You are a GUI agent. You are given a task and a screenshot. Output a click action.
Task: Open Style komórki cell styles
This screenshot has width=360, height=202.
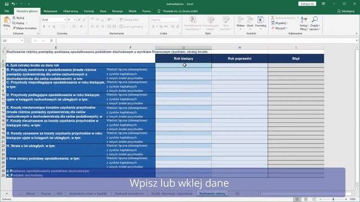tap(226, 24)
